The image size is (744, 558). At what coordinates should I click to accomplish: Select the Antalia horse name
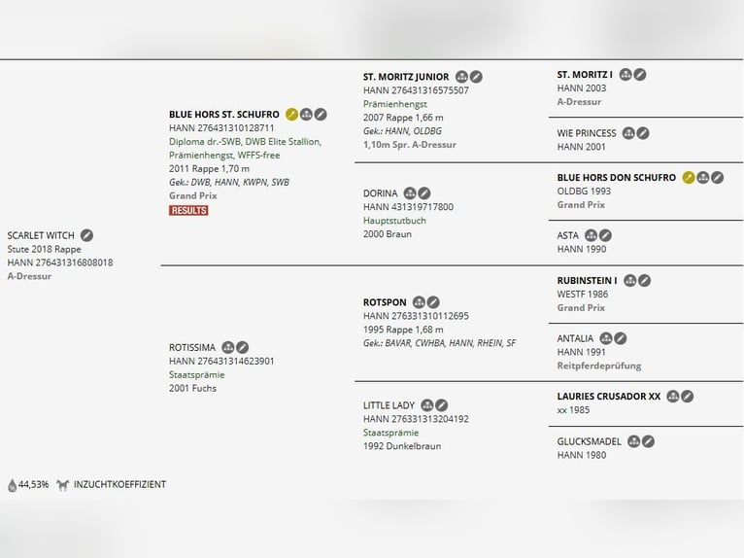pos(575,338)
